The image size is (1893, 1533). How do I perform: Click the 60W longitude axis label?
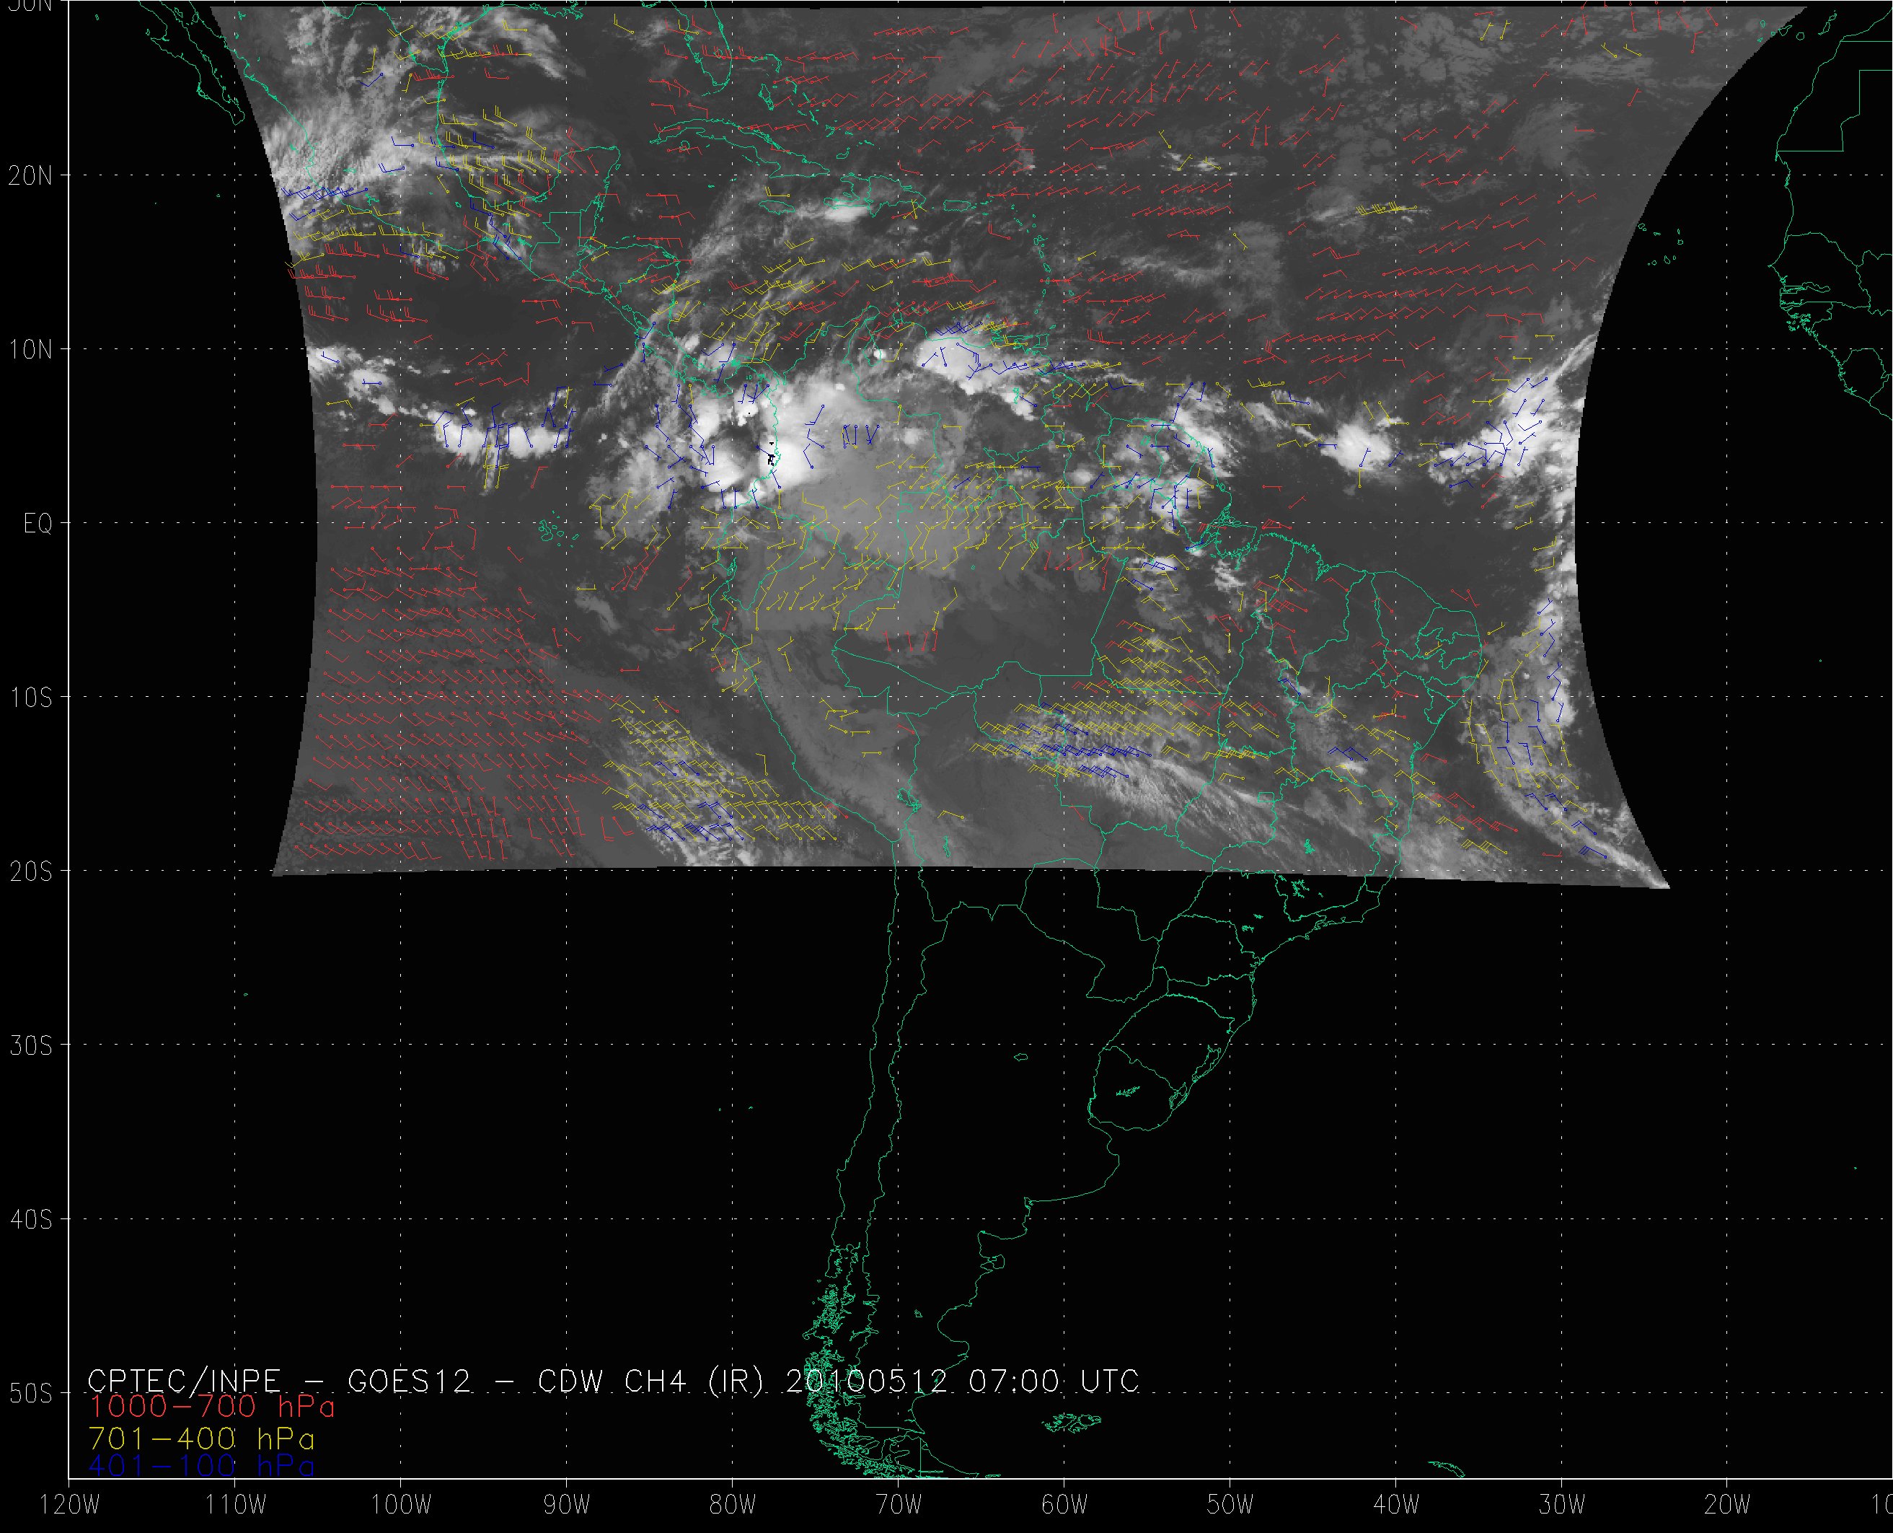[x=1065, y=1506]
